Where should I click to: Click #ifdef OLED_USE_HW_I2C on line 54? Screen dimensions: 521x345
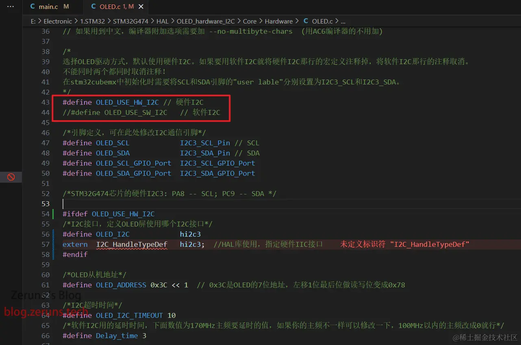pyautogui.click(x=109, y=214)
